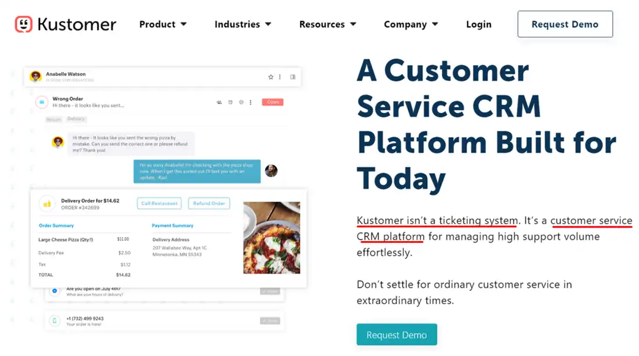Click the 'Delivery Address' label
The image size is (639, 356).
point(171,240)
